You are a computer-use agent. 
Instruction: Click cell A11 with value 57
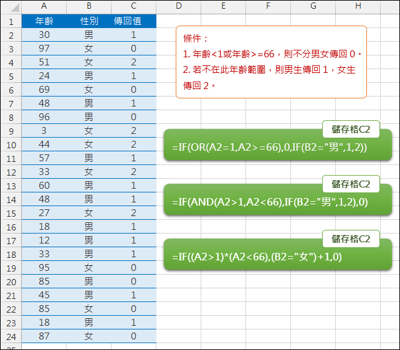[x=44, y=158]
